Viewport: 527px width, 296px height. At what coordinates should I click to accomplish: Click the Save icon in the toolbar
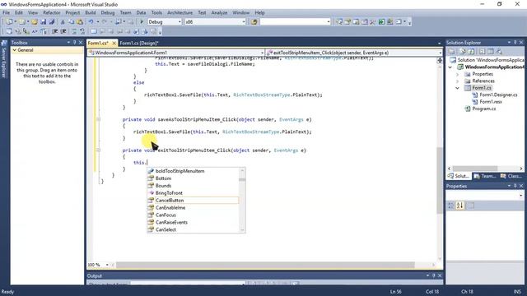(43, 22)
